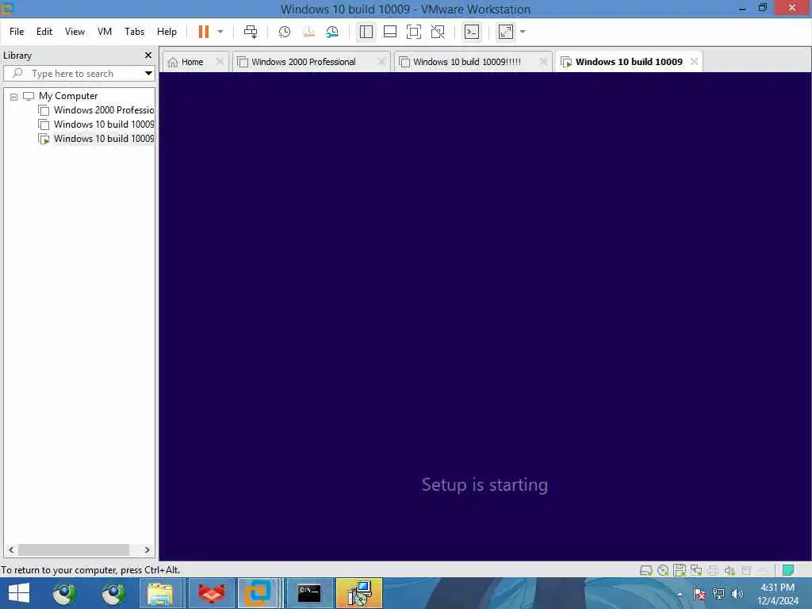812x609 pixels.
Task: Switch to Unity mode
Action: (438, 32)
